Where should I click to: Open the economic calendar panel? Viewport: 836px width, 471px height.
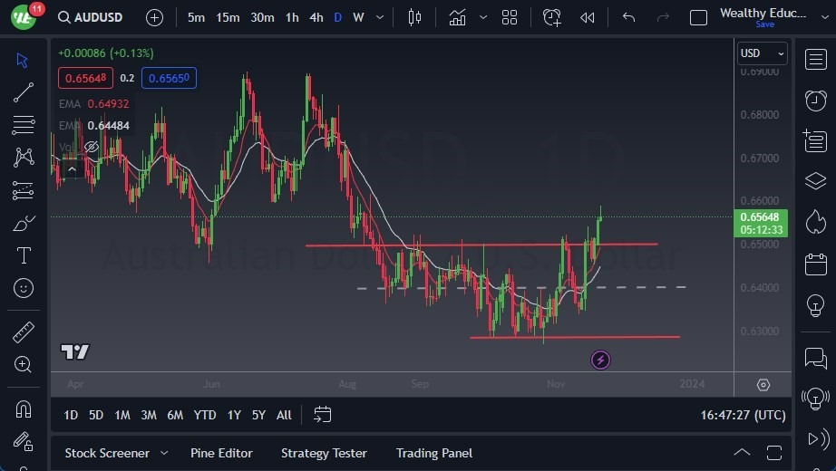pyautogui.click(x=816, y=264)
